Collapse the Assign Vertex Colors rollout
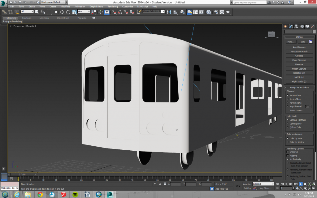317x198 pixels. pos(299,88)
